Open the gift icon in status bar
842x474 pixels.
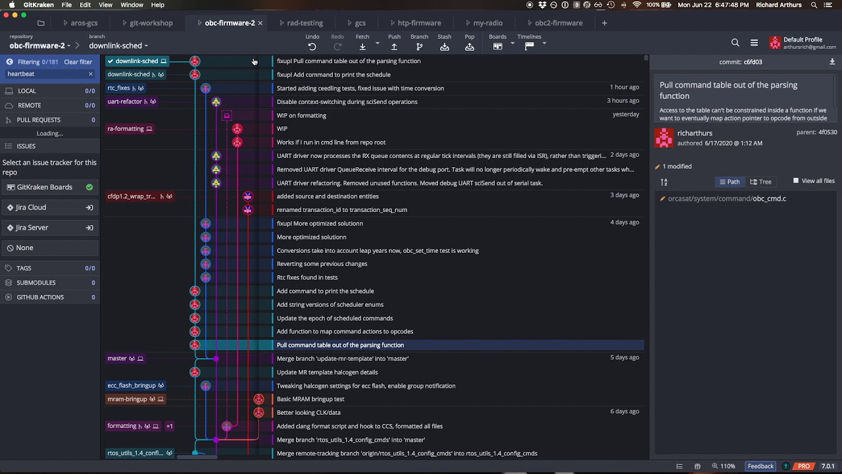click(x=697, y=466)
